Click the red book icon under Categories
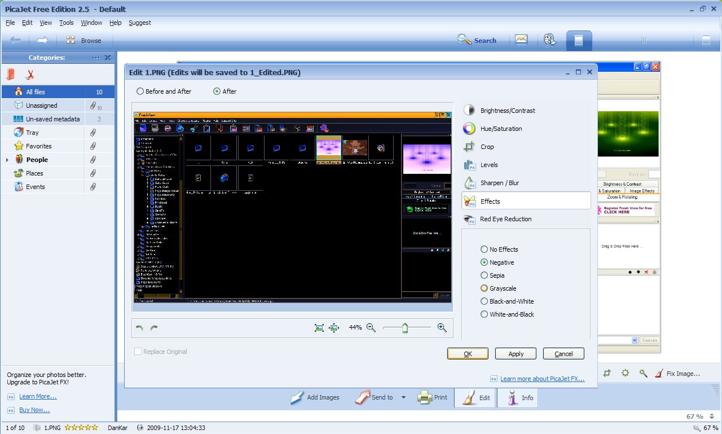Image resolution: width=722 pixels, height=434 pixels. coord(11,74)
